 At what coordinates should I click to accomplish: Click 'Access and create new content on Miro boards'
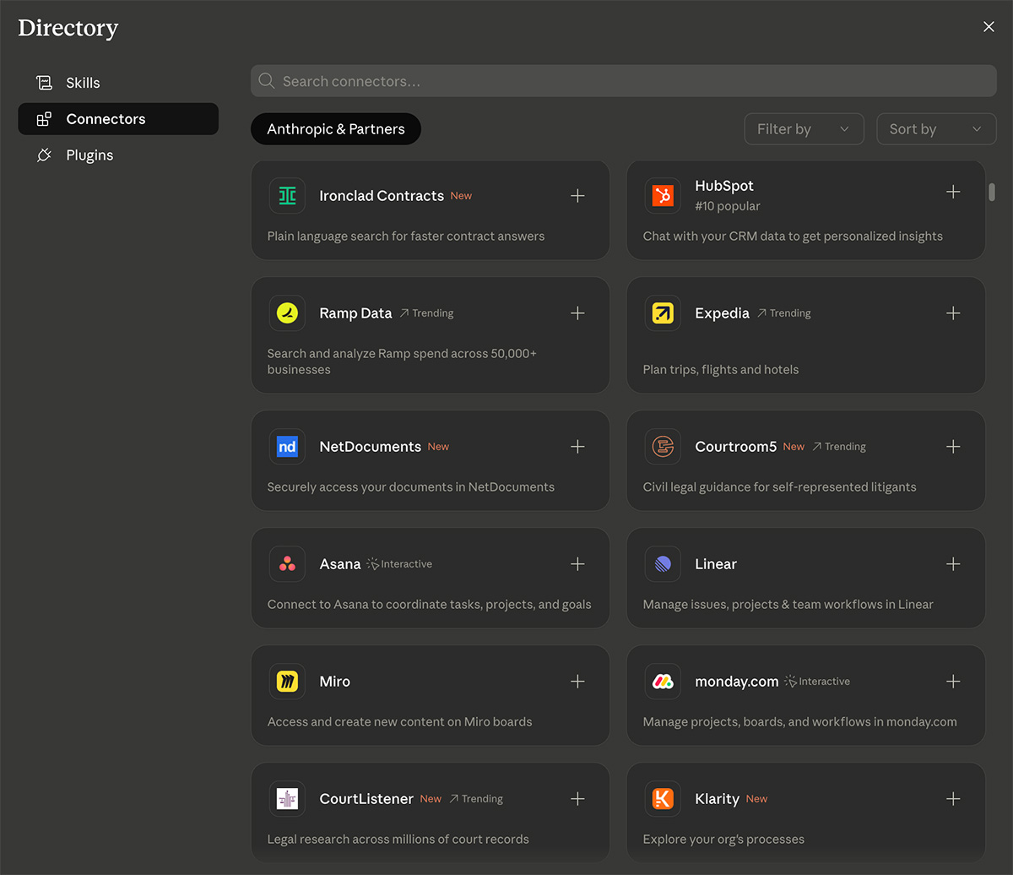point(399,721)
